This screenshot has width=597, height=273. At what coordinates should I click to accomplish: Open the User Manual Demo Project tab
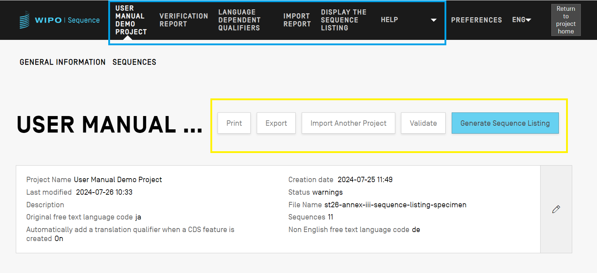pos(131,20)
